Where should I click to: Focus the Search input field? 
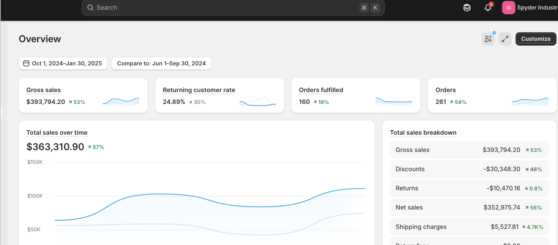pyautogui.click(x=233, y=8)
